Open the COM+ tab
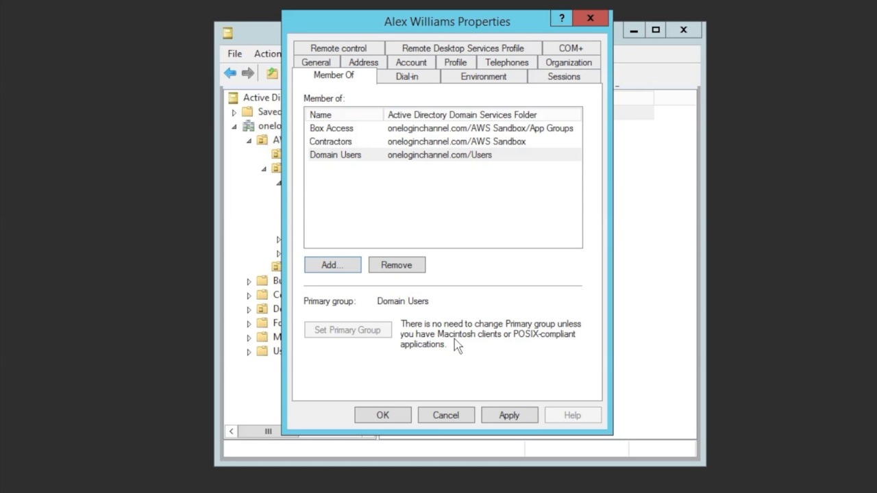Image resolution: width=877 pixels, height=493 pixels. point(571,48)
